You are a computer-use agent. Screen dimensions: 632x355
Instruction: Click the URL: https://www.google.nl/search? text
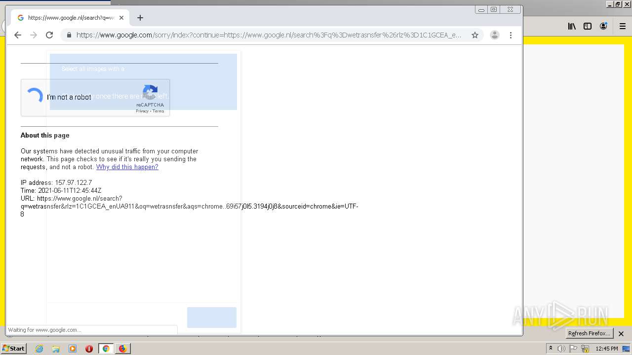(71, 199)
